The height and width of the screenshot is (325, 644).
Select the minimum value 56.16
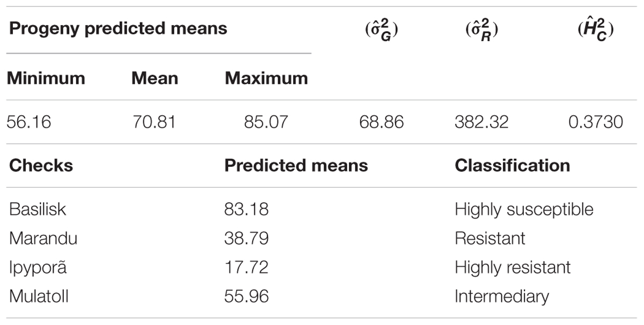(29, 122)
